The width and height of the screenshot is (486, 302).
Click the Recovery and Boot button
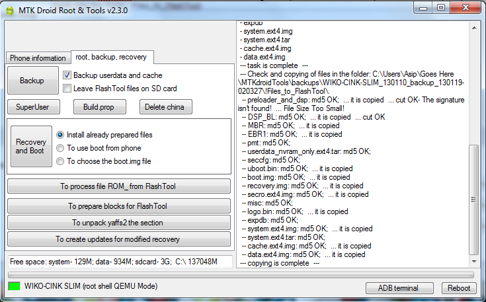pos(31,147)
